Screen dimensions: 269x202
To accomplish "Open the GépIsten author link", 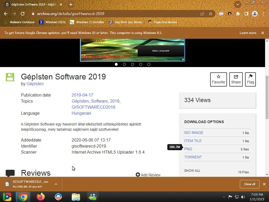I will tap(35, 84).
